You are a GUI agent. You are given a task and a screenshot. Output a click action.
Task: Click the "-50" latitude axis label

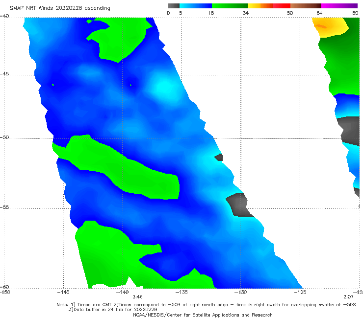(x=4, y=137)
